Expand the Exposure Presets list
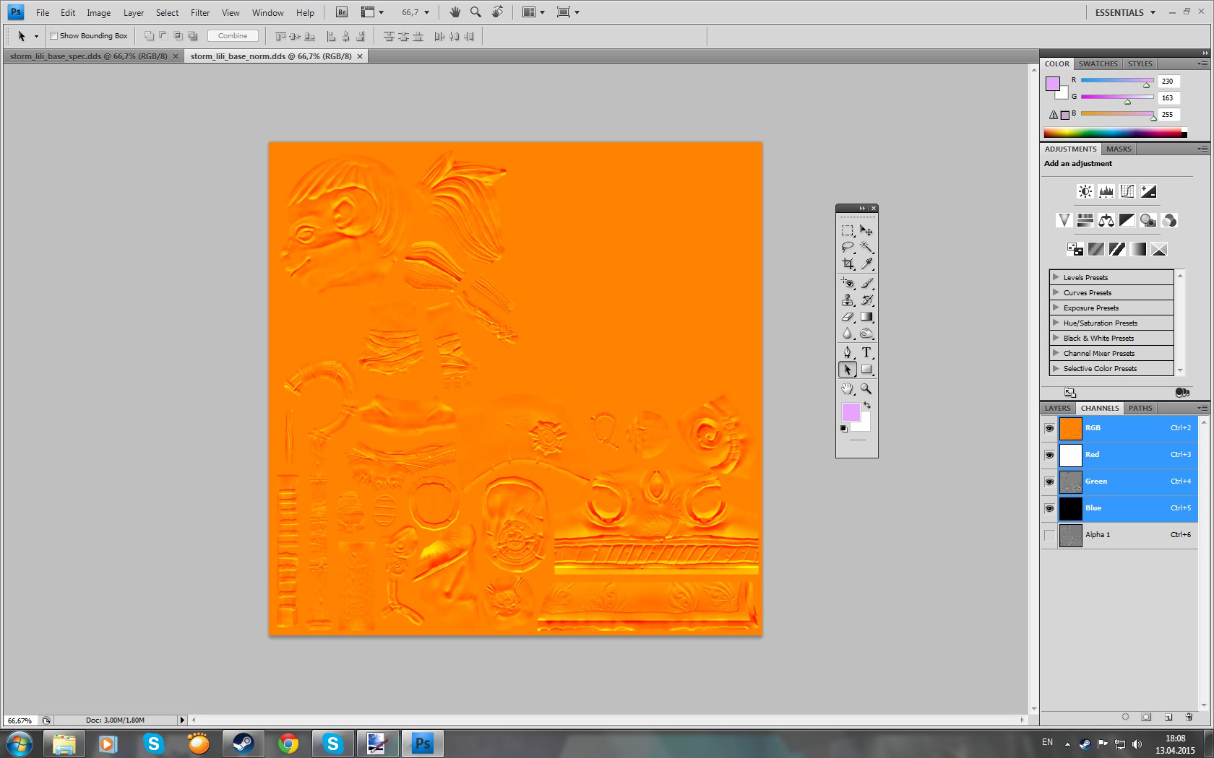The width and height of the screenshot is (1214, 758). [1056, 308]
